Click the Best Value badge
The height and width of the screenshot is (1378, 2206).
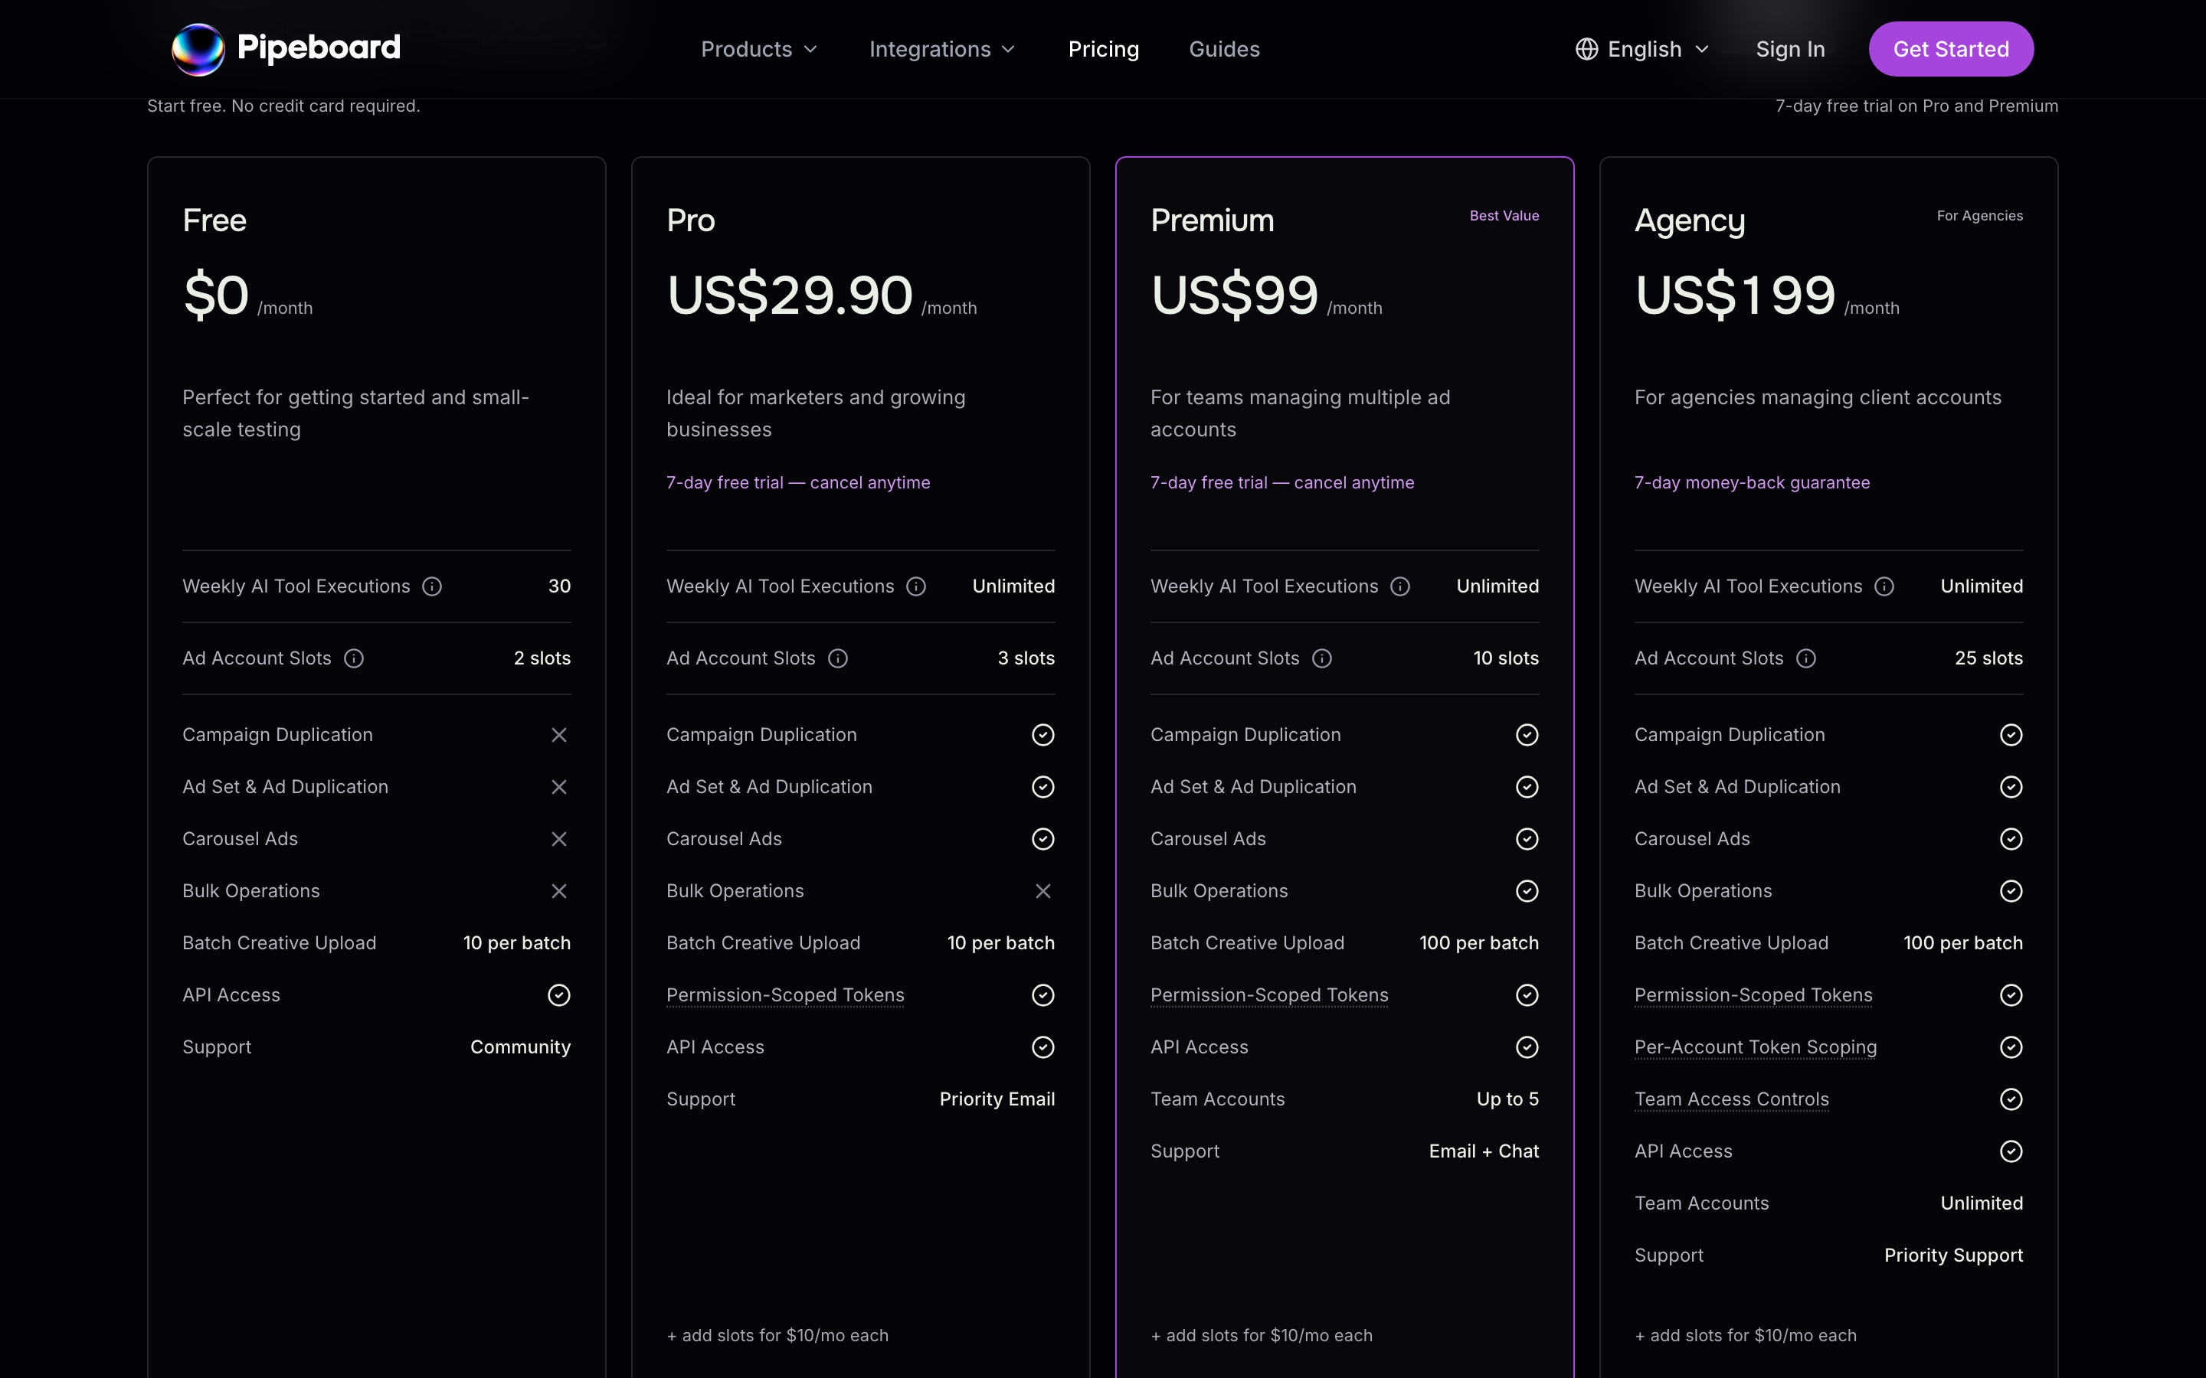[1504, 216]
